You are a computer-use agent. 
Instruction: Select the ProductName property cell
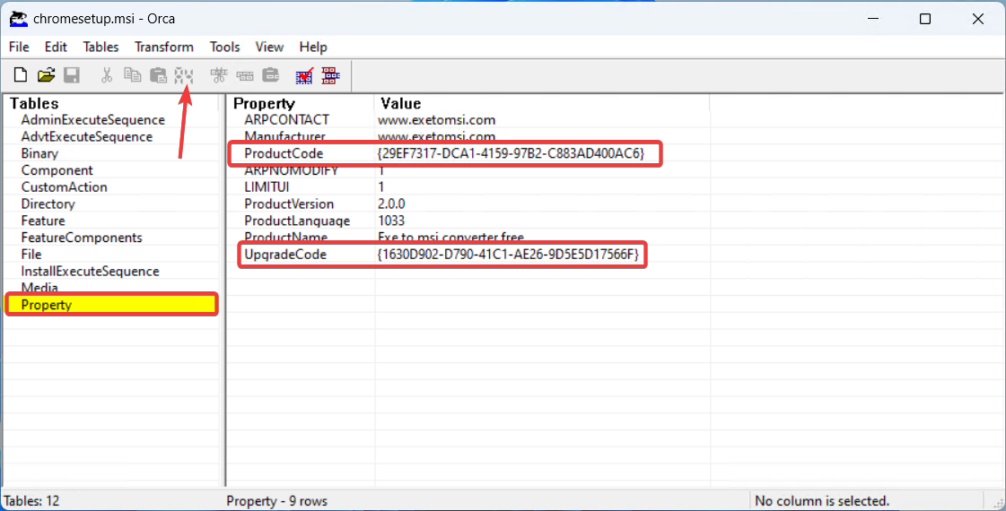click(285, 238)
